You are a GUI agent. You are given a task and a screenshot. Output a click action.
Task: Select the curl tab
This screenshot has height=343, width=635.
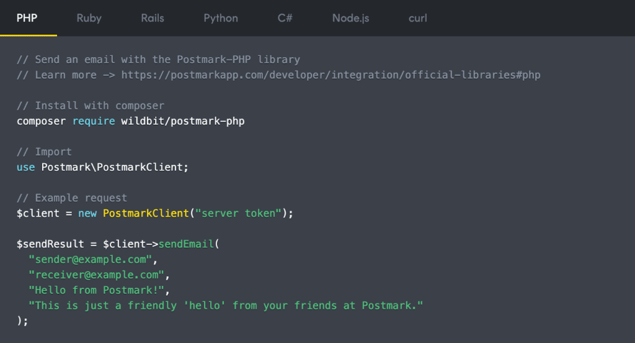click(x=417, y=18)
